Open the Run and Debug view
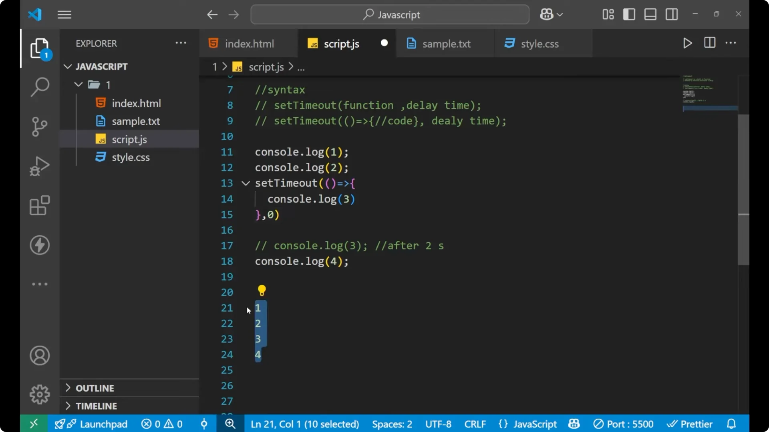769x432 pixels. [39, 166]
